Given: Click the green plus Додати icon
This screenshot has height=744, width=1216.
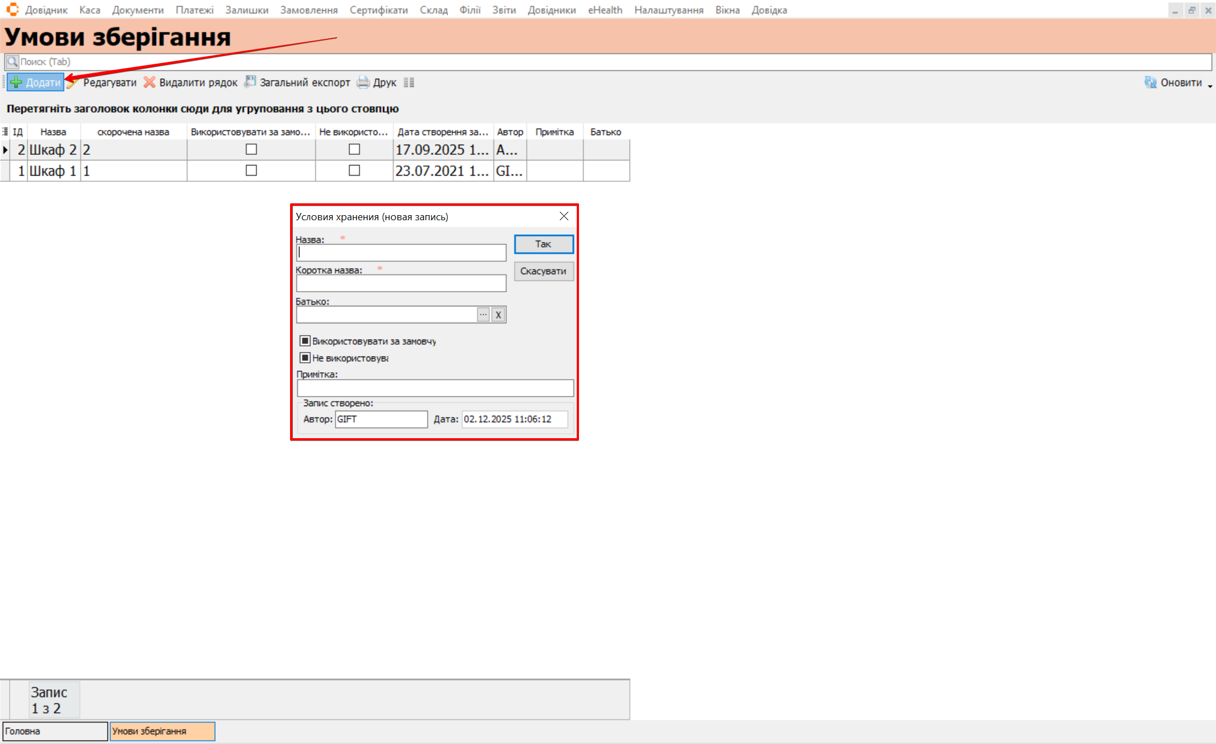Looking at the screenshot, I should pos(16,82).
